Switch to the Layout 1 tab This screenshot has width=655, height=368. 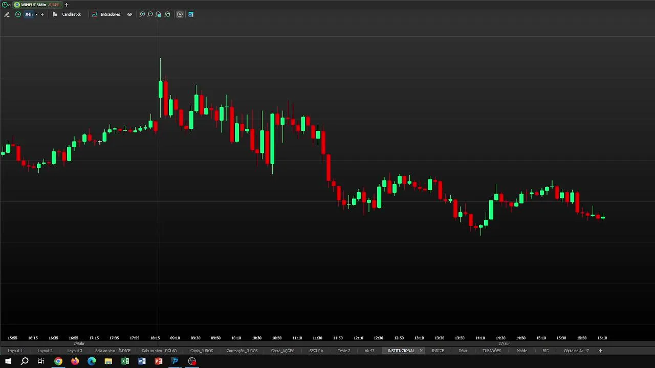click(x=15, y=351)
